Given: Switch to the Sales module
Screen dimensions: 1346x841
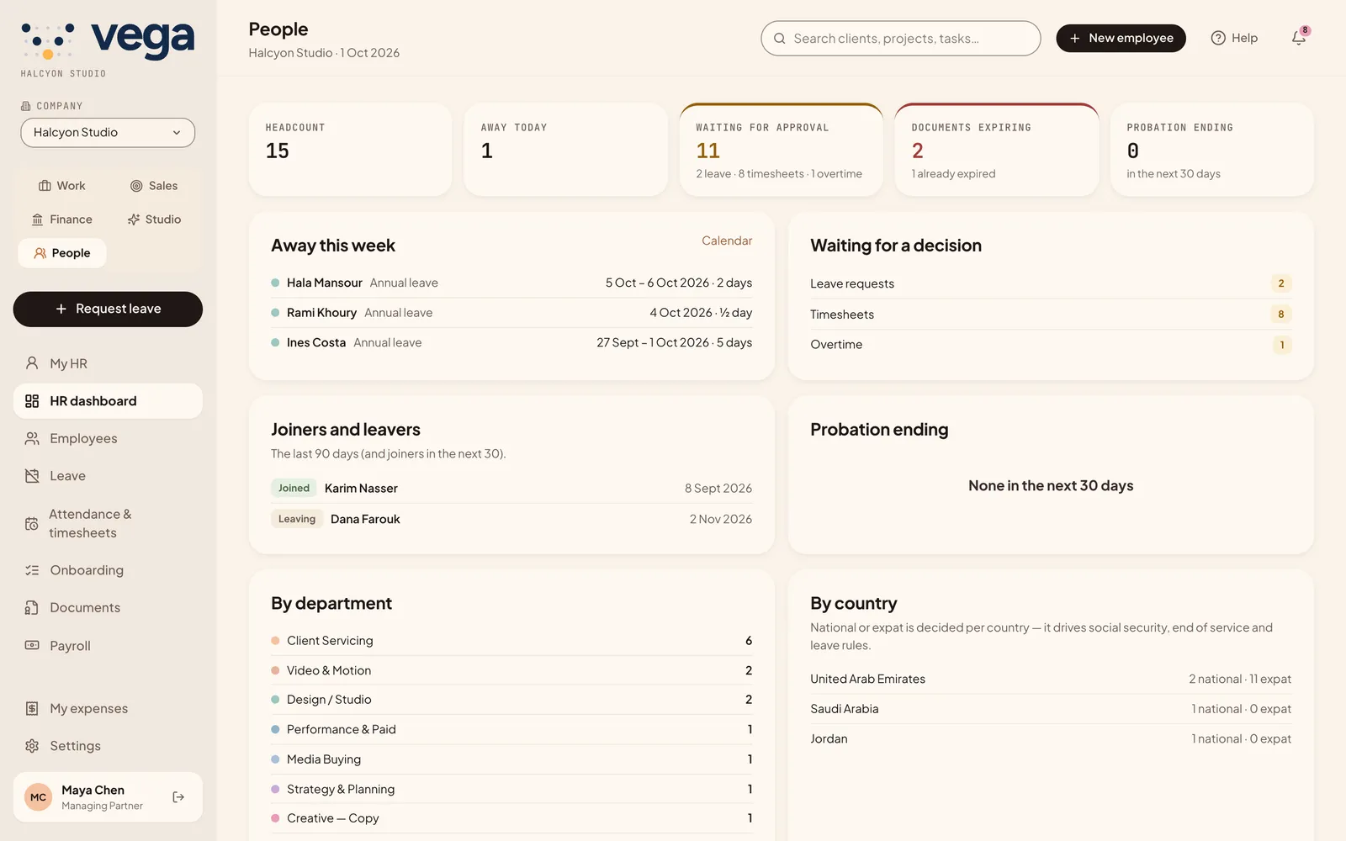Looking at the screenshot, I should [154, 186].
